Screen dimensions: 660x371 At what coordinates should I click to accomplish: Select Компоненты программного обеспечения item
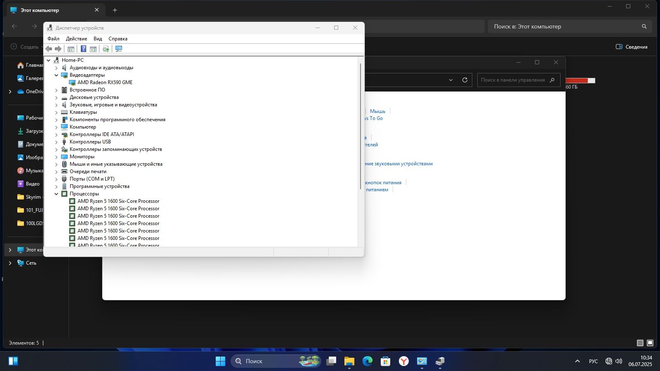pos(117,120)
